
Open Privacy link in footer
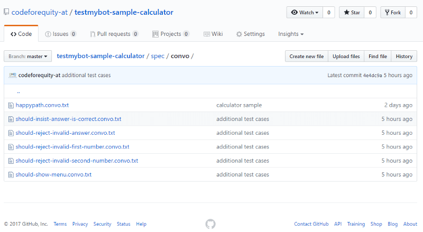click(x=80, y=224)
